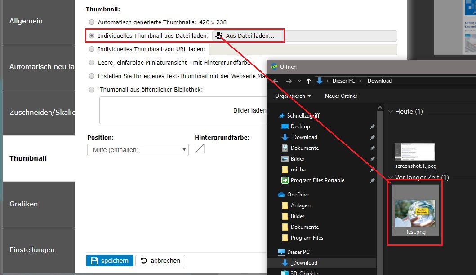Select automatically generated thumbnails radio button
This screenshot has width=476, height=275.
92,22
